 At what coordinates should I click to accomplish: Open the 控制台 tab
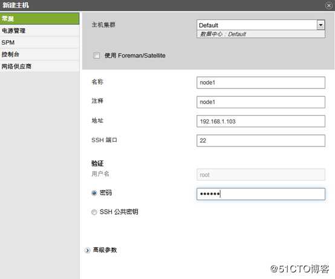tap(39, 54)
